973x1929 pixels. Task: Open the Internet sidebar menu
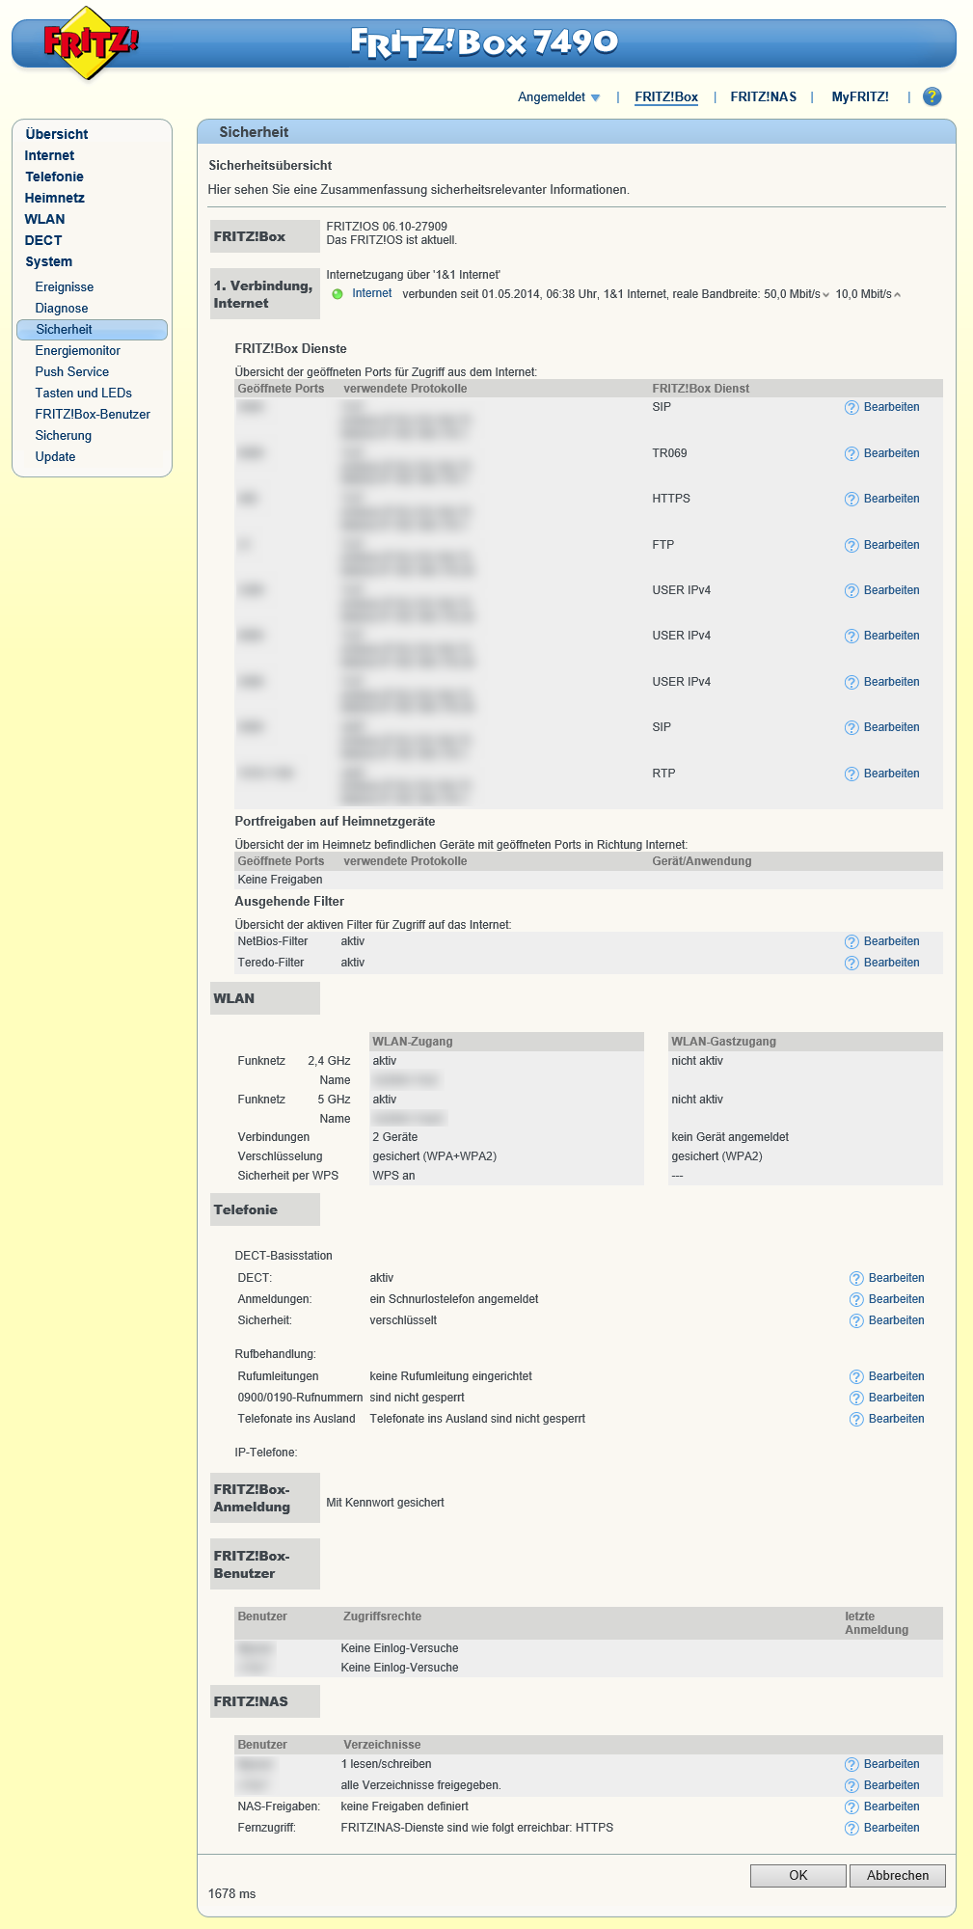[x=49, y=155]
